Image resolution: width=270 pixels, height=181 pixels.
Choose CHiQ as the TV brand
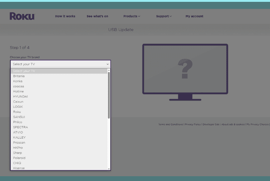point(59,163)
